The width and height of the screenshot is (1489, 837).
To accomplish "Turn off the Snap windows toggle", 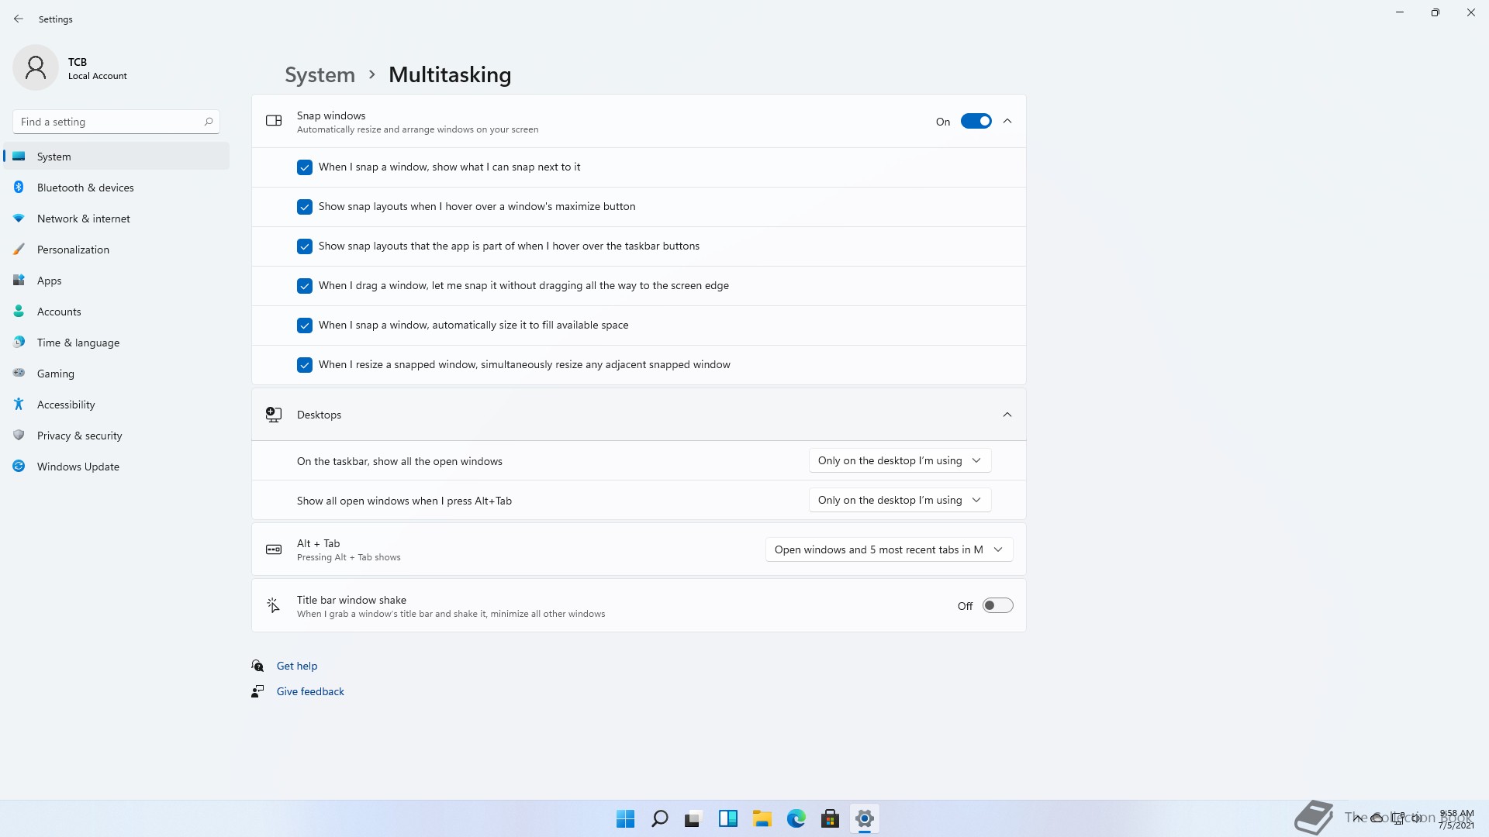I will (x=976, y=121).
